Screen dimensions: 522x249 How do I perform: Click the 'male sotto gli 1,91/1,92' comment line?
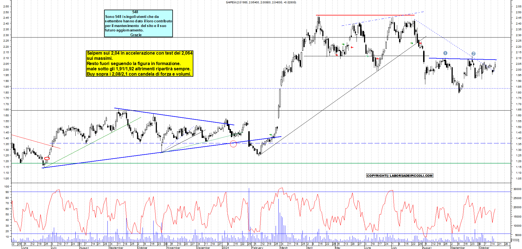point(138,69)
